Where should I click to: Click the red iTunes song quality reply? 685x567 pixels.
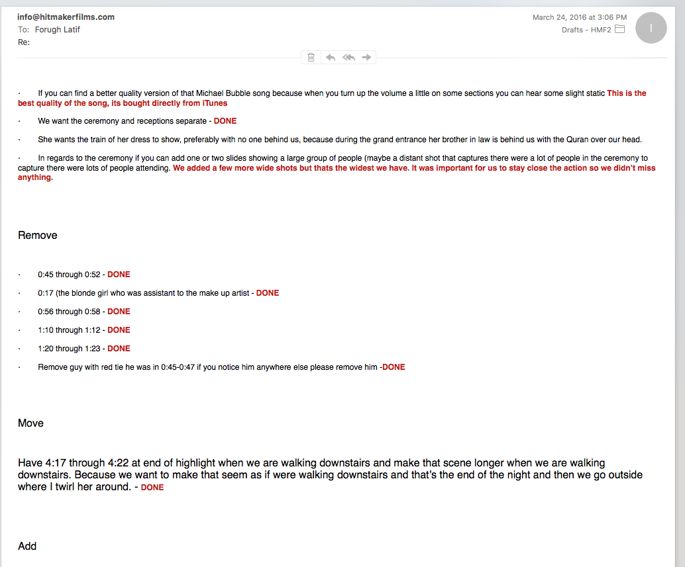click(332, 98)
